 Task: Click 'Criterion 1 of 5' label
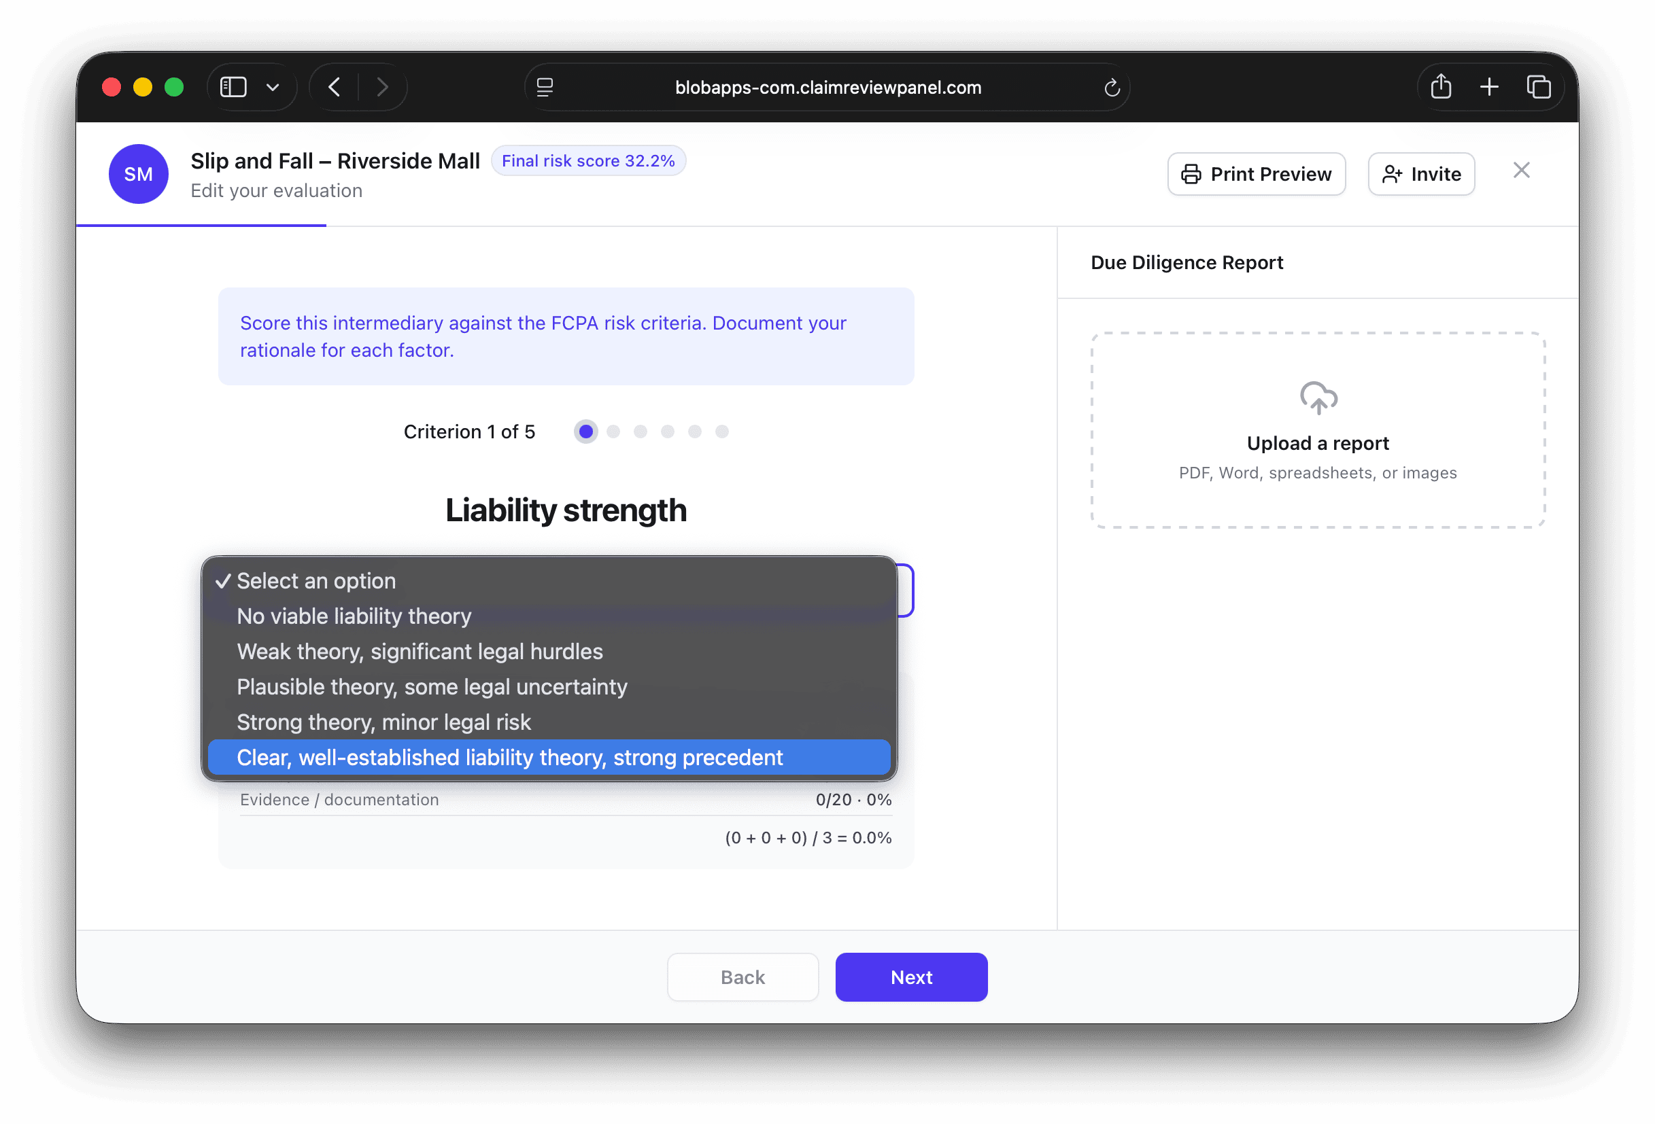pos(469,432)
